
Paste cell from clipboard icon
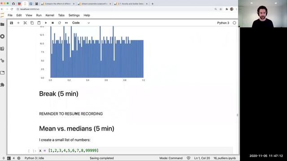coord(39,23)
